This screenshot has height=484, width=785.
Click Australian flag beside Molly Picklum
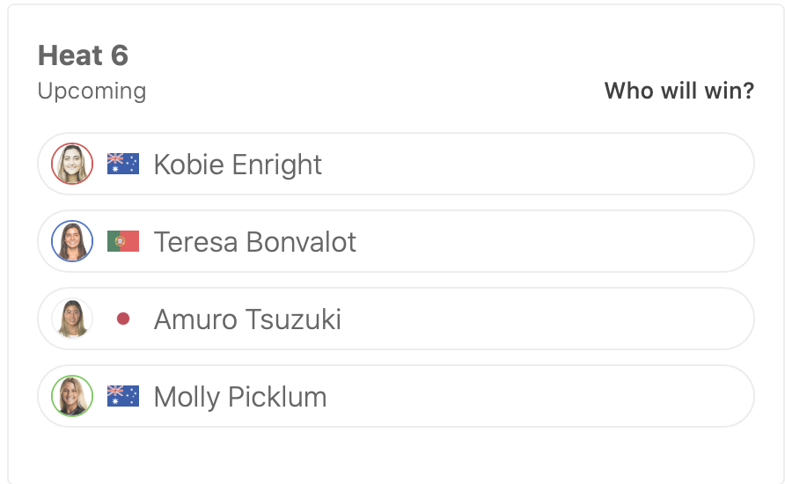(x=123, y=397)
